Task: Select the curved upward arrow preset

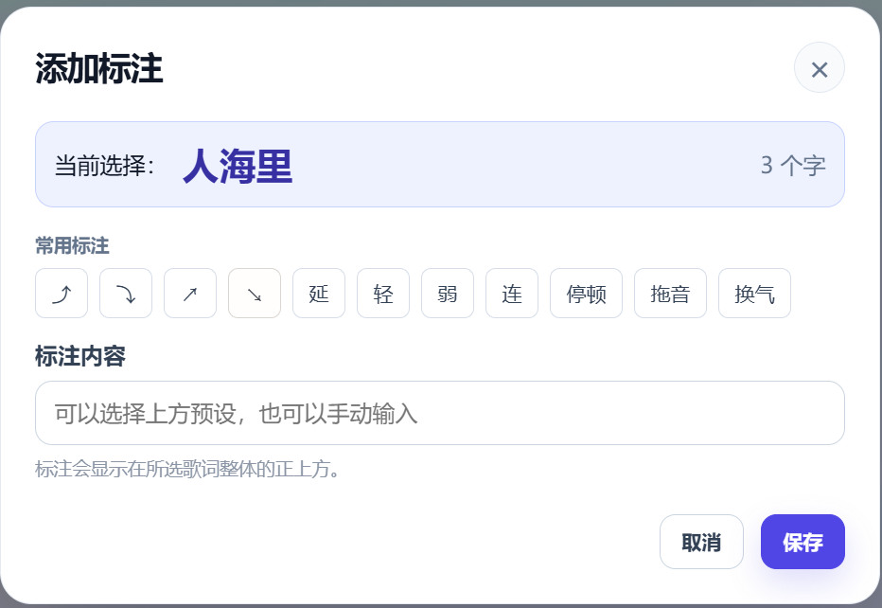Action: click(62, 294)
